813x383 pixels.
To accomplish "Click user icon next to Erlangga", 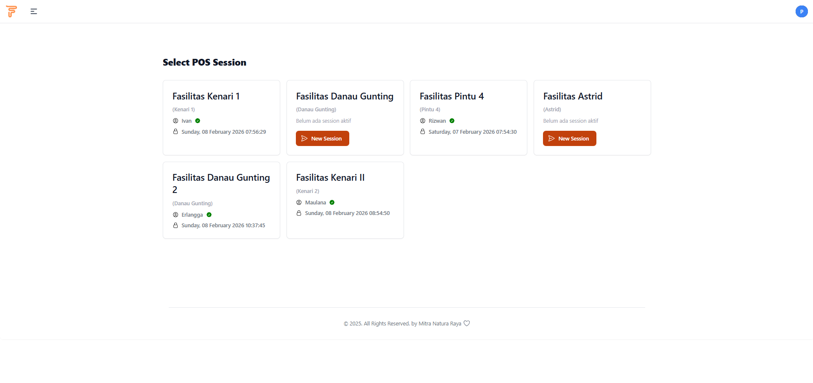I will 175,215.
